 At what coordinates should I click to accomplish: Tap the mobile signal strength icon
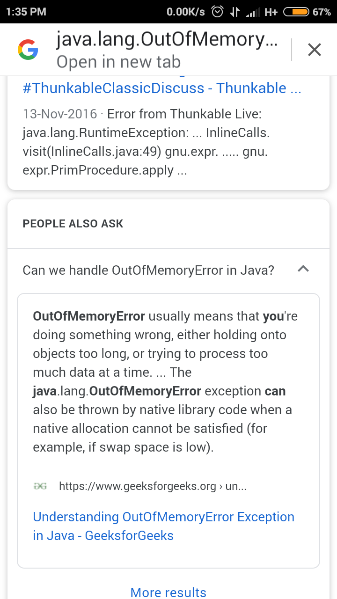pyautogui.click(x=253, y=13)
